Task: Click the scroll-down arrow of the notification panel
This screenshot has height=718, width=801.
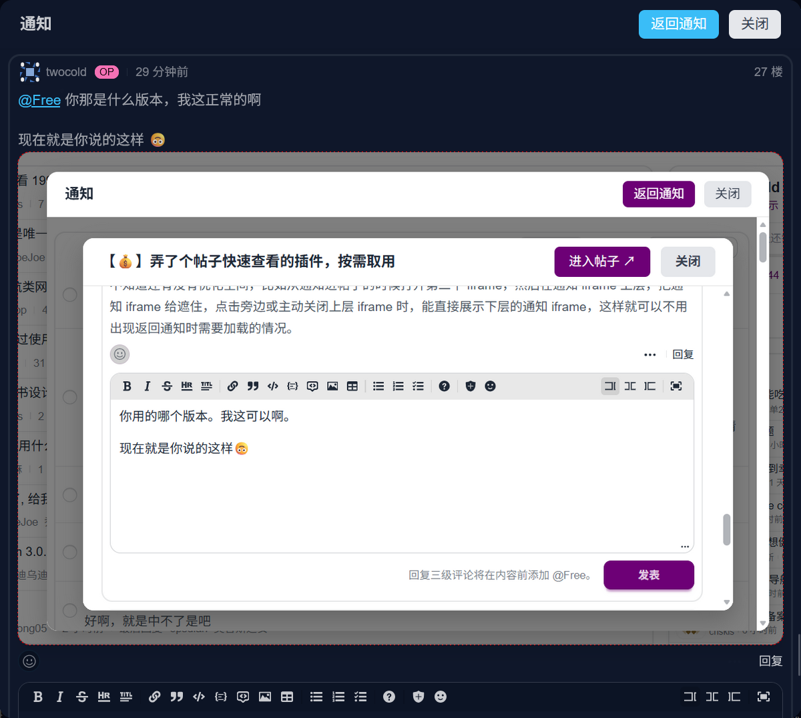Action: pyautogui.click(x=727, y=603)
